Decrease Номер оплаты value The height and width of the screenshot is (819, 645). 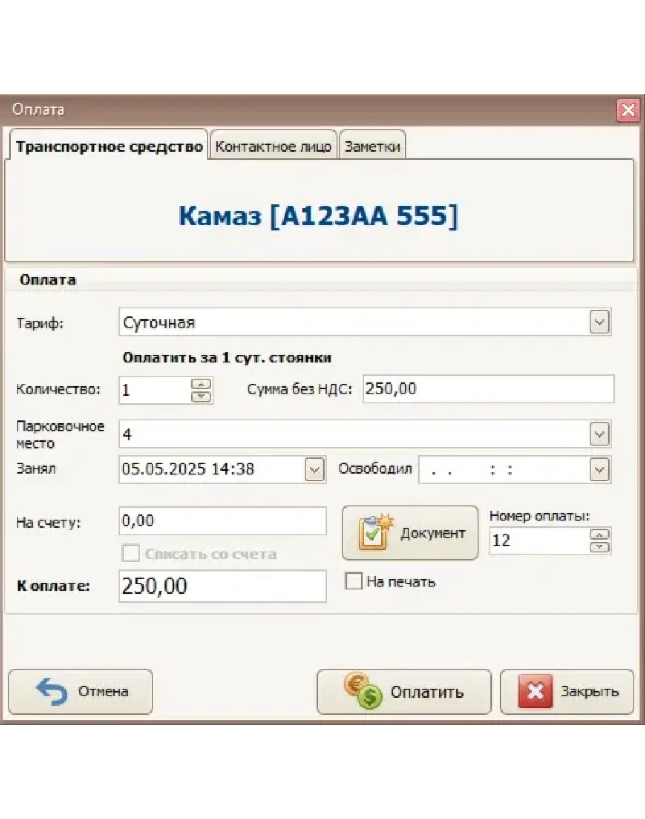600,547
